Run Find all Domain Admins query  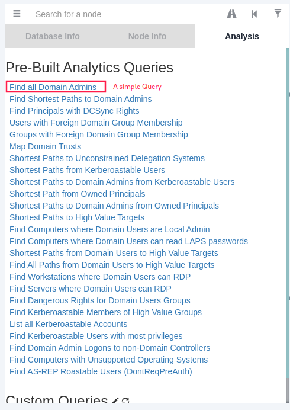point(53,87)
